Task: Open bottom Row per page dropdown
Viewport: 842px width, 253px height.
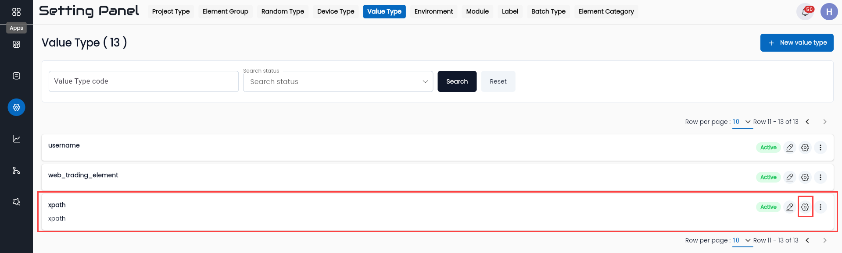Action: click(742, 240)
